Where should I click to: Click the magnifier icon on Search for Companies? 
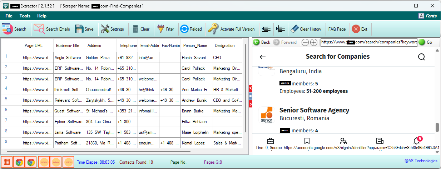[x=421, y=57]
